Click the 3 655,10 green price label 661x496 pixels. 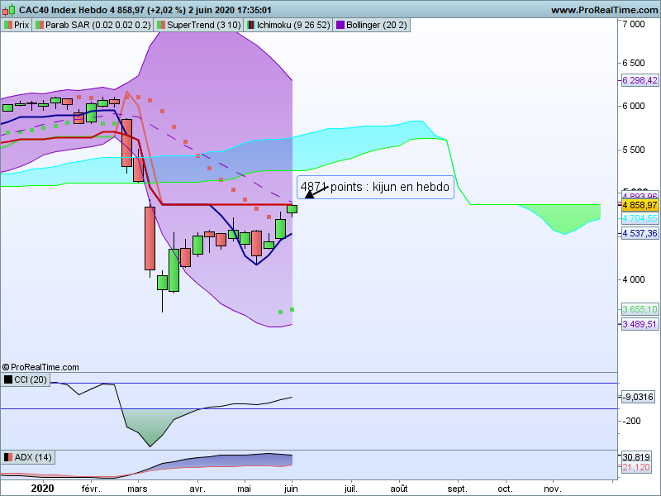[640, 309]
